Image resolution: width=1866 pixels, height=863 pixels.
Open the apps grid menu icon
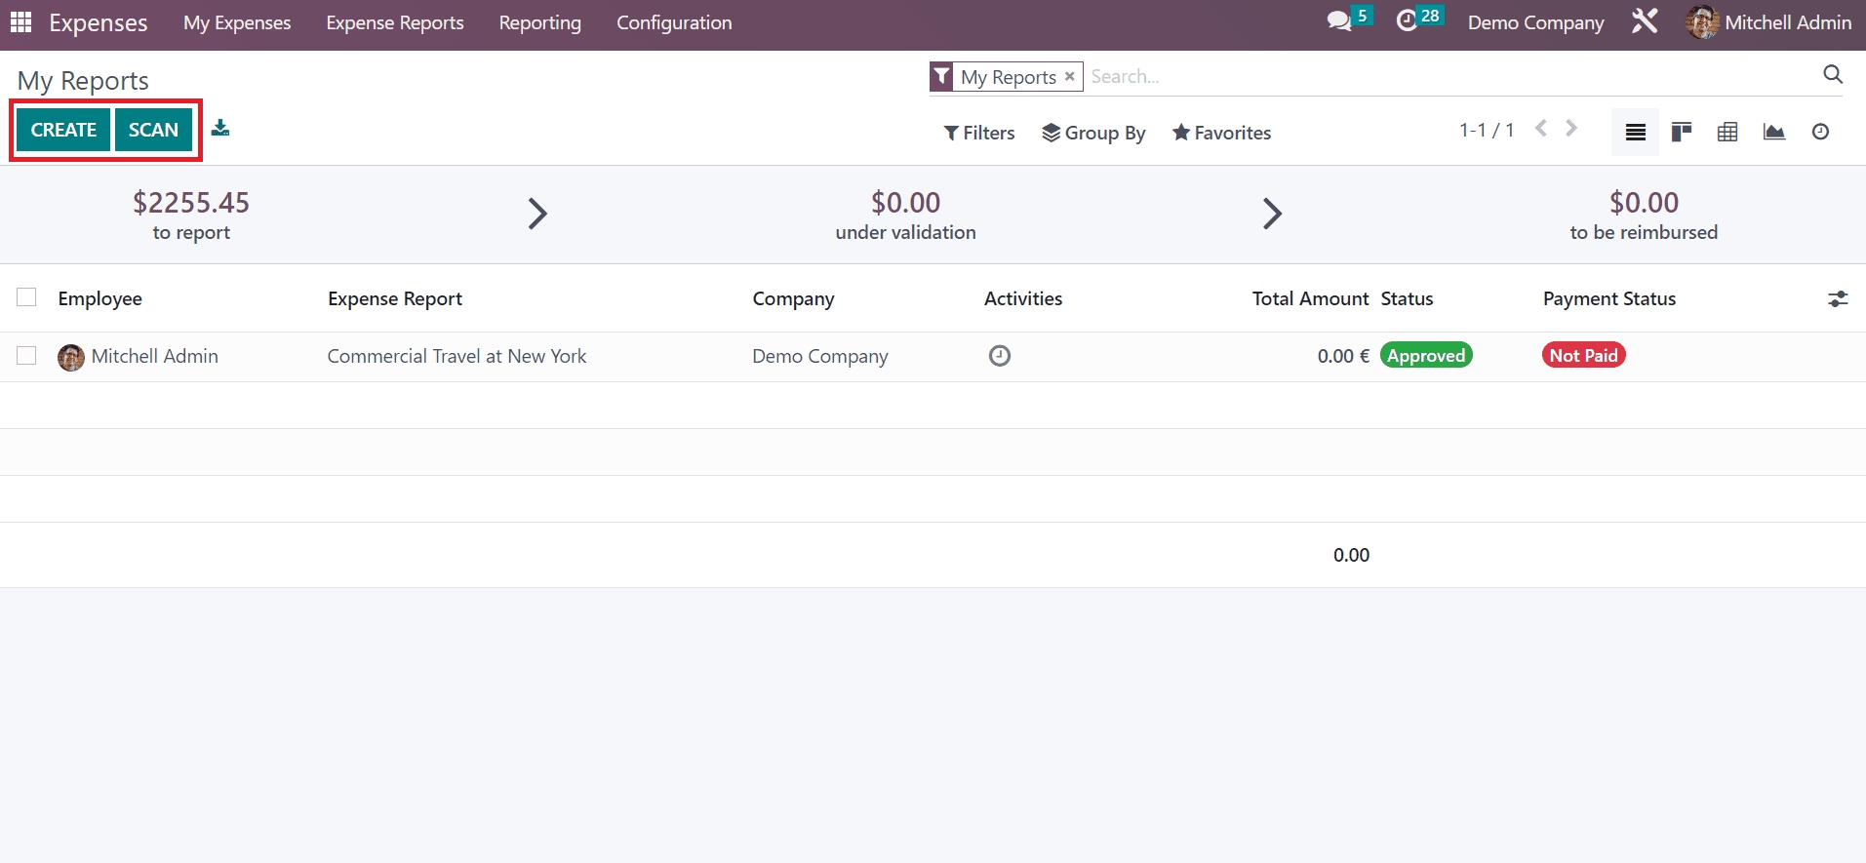[20, 21]
